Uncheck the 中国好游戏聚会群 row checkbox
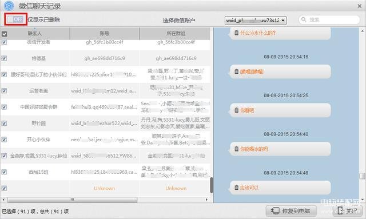Screen dimensions: 366x219 coord(4,107)
